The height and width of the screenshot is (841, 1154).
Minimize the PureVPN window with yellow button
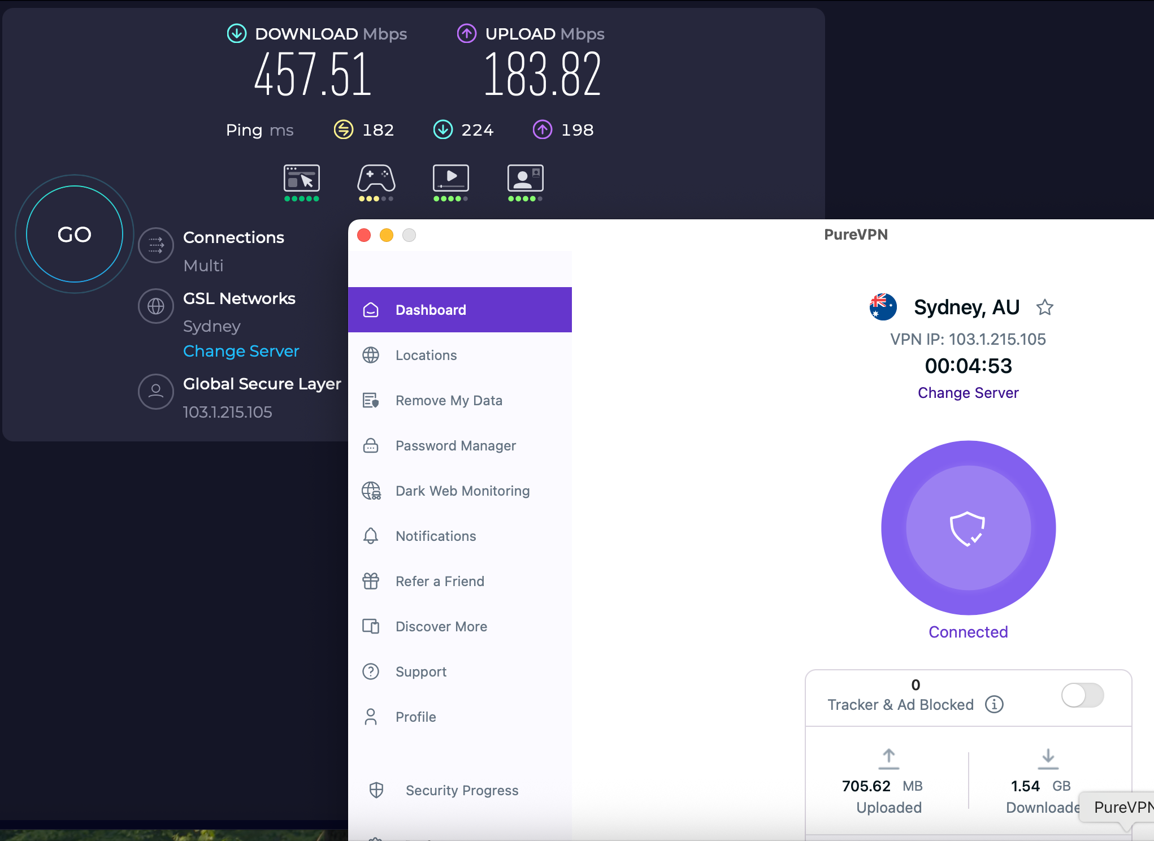[387, 235]
